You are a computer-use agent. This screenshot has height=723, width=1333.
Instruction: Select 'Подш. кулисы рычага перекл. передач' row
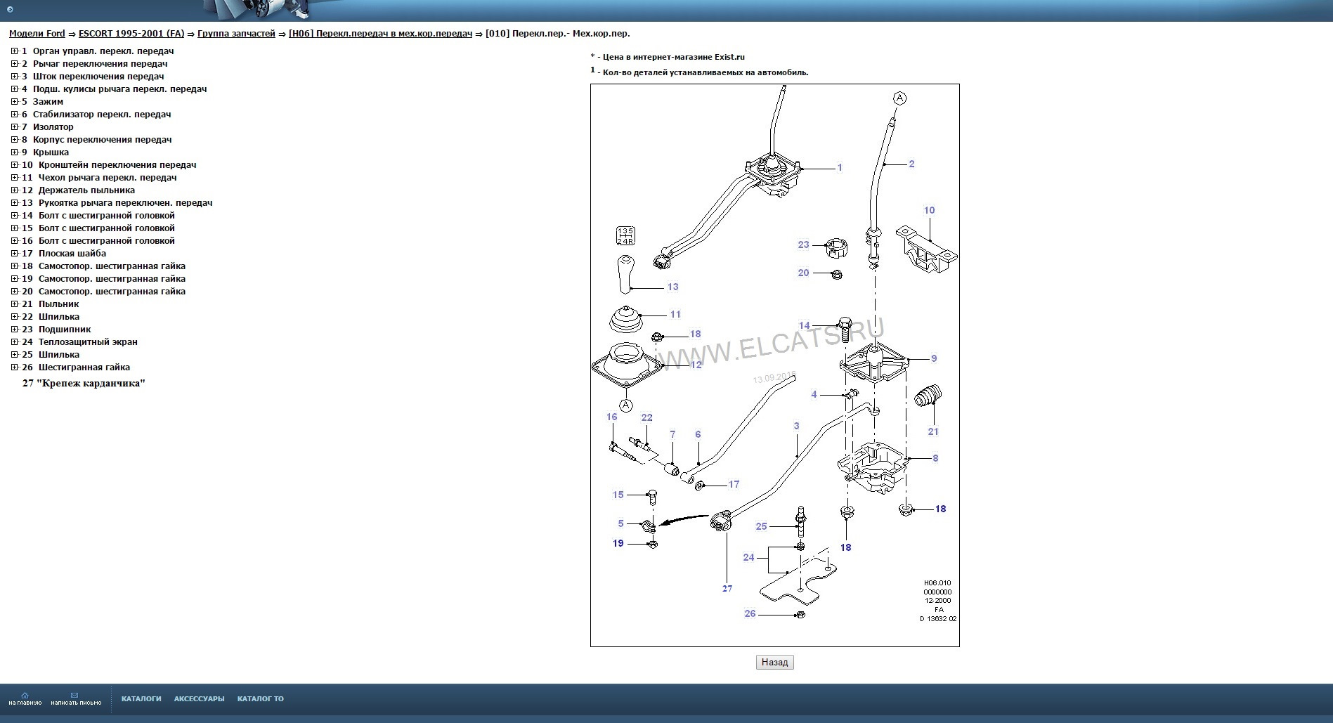pyautogui.click(x=119, y=89)
